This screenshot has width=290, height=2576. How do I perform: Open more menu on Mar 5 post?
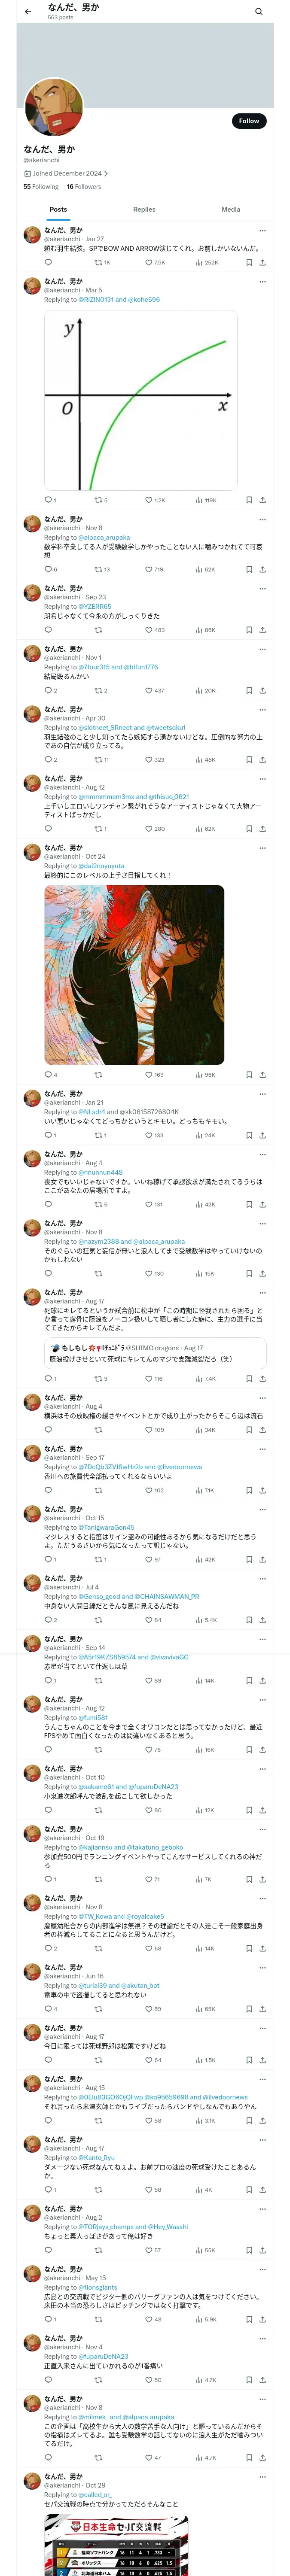(262, 282)
